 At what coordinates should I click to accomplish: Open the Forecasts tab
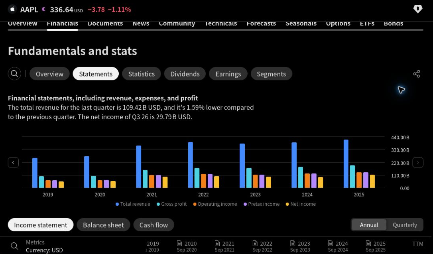pos(261,24)
